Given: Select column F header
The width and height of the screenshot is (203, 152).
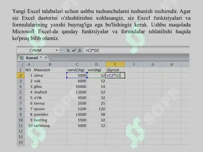Looking at the screenshot, I should pos(134,64).
